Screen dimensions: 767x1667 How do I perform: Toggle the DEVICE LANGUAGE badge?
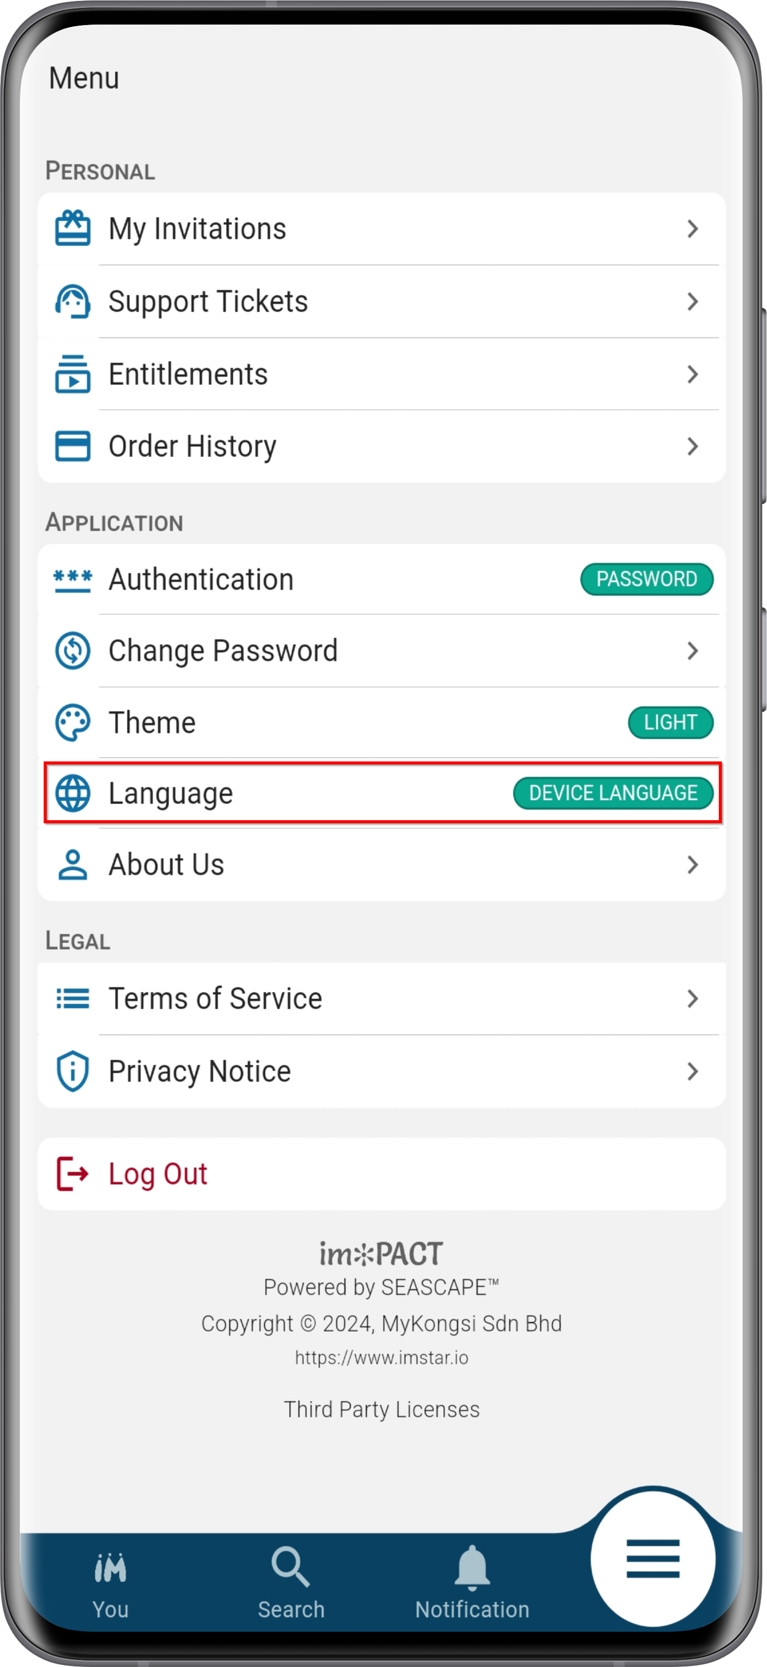(613, 793)
